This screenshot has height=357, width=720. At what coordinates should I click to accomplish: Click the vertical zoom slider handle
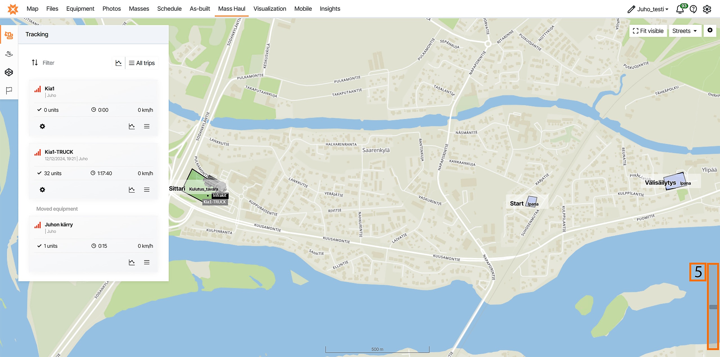pyautogui.click(x=713, y=307)
